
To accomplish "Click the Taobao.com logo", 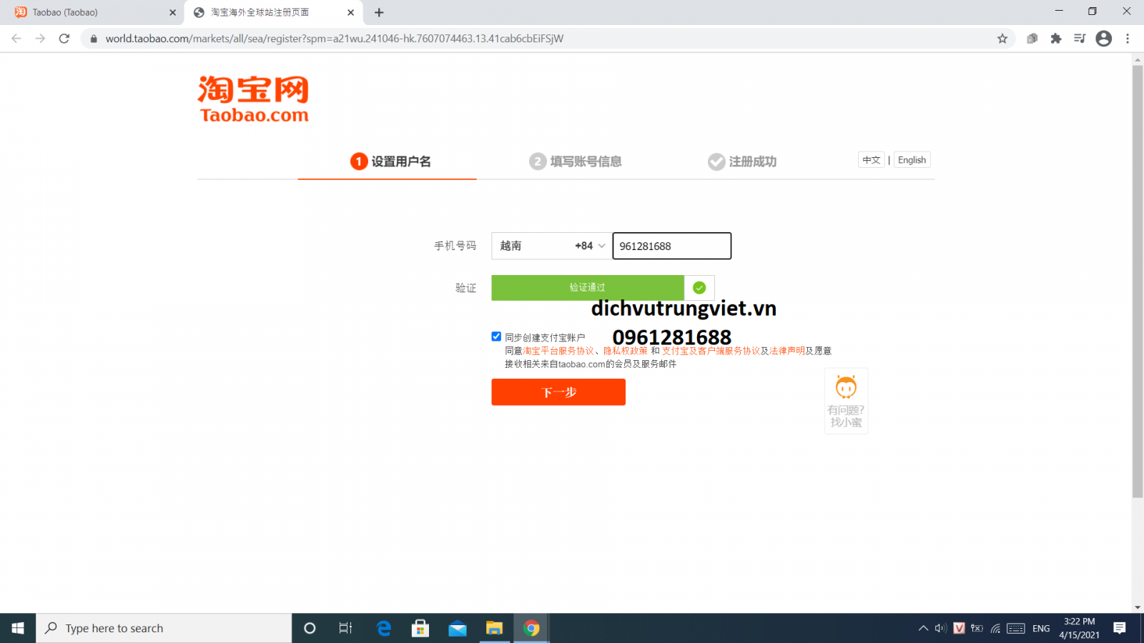I will pyautogui.click(x=253, y=99).
